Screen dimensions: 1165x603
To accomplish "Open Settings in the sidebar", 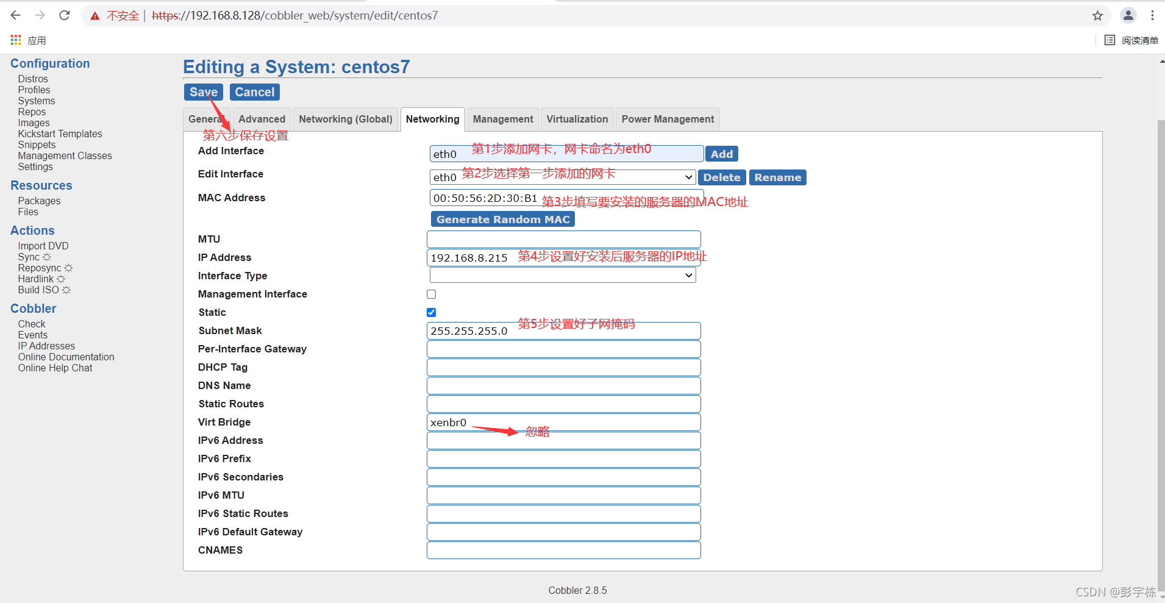I will point(35,167).
